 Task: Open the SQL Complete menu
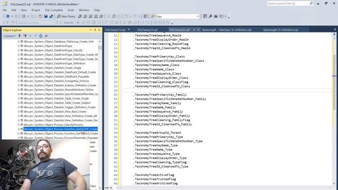(54, 10)
